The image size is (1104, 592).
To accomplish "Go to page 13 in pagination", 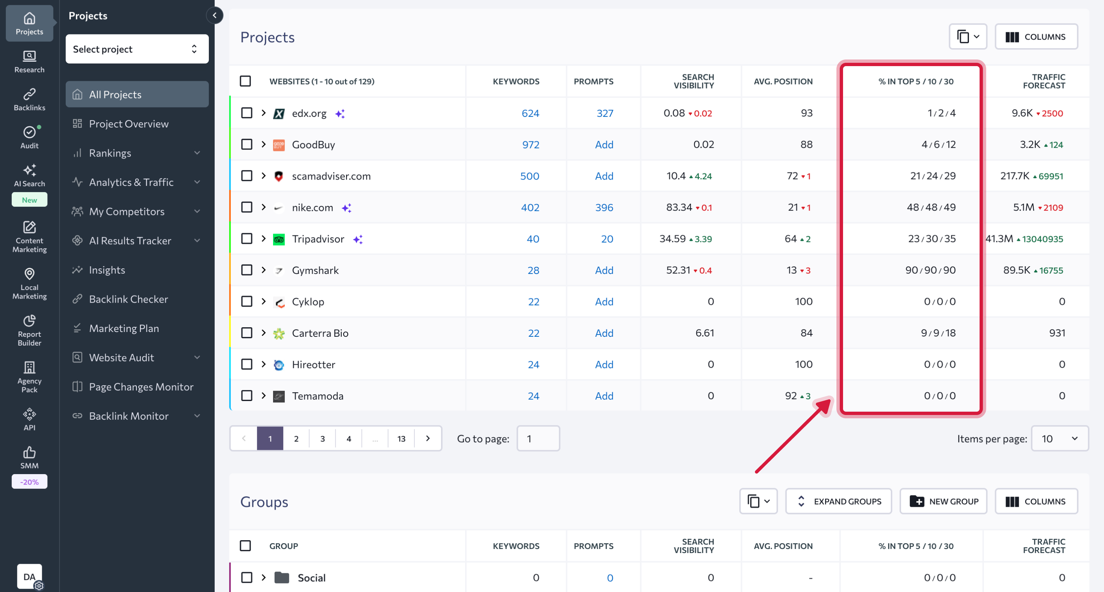I will [x=401, y=438].
